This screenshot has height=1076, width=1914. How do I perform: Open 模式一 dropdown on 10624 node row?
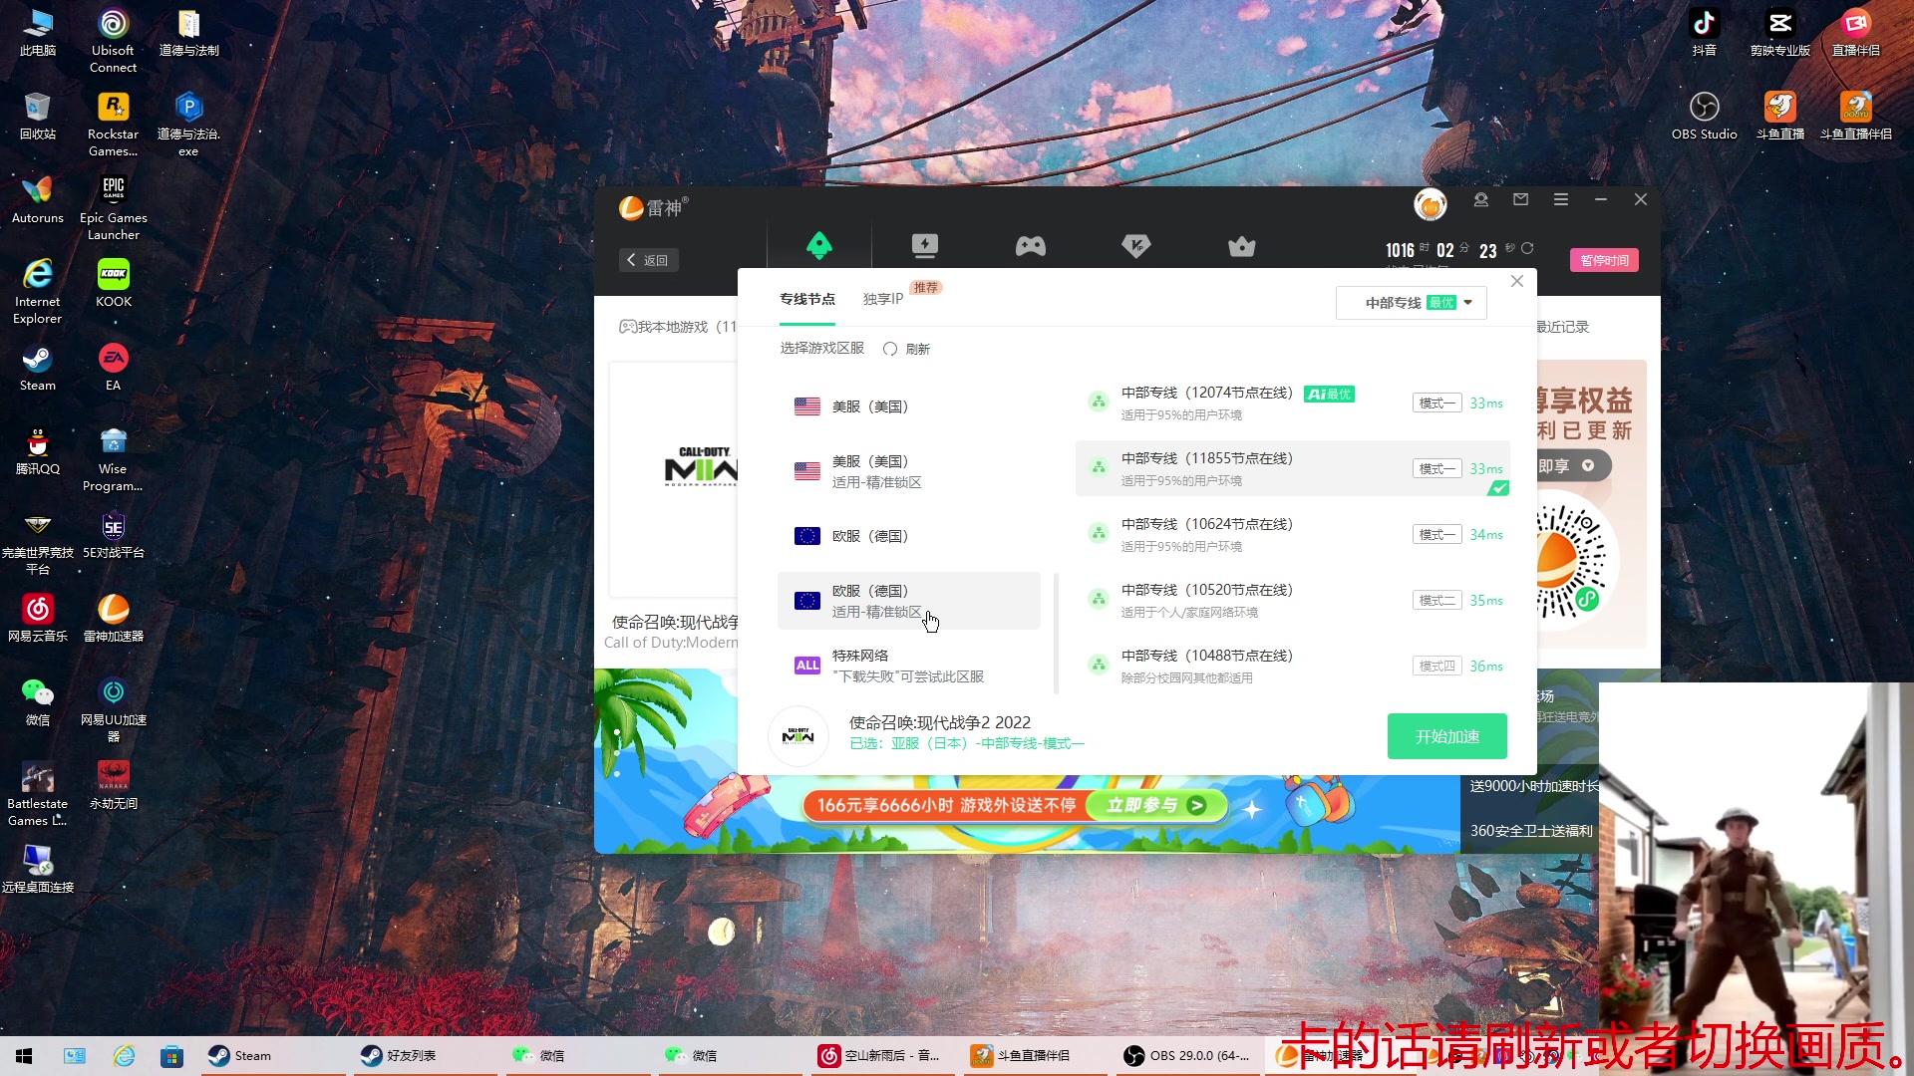pyautogui.click(x=1436, y=535)
